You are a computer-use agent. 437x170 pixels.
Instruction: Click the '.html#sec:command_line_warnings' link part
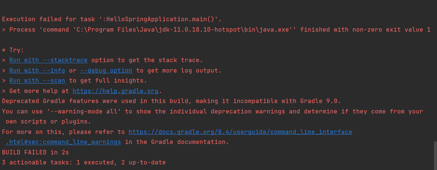[63, 142]
